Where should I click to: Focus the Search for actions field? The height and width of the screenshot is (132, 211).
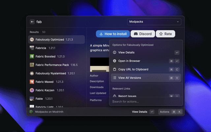click(x=145, y=101)
